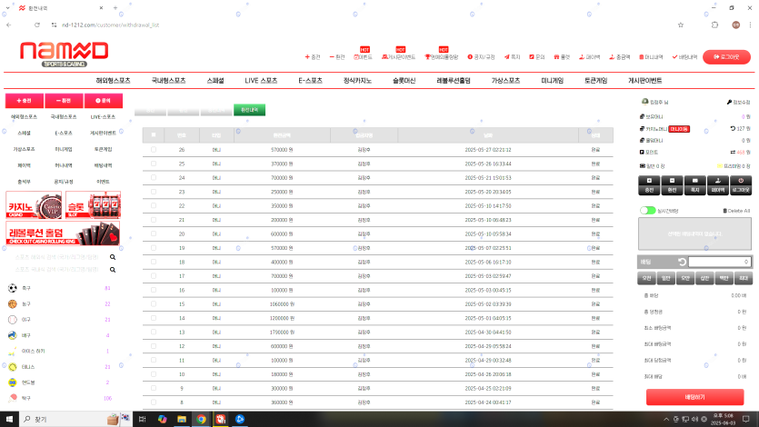Select the green 환전내역 tab
Image resolution: width=759 pixels, height=427 pixels.
point(249,110)
